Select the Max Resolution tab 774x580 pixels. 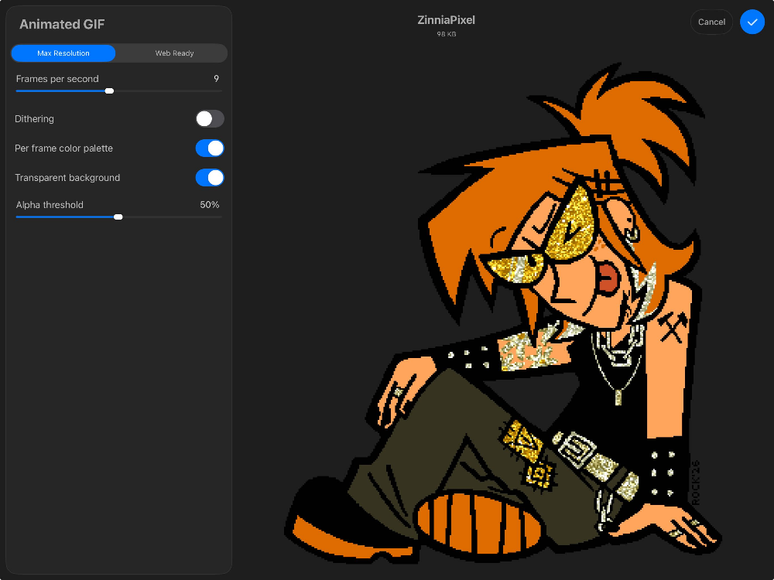pos(63,53)
